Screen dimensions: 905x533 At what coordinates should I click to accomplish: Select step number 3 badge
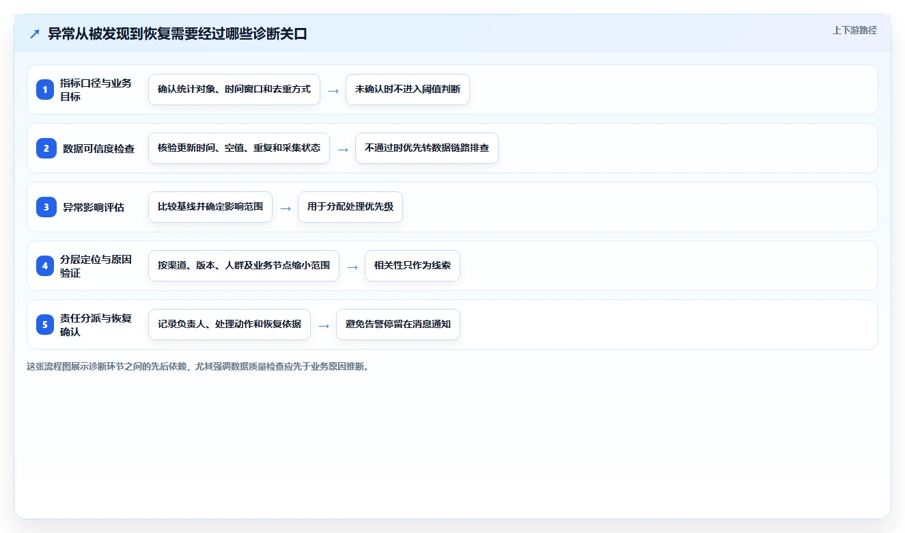(45, 207)
